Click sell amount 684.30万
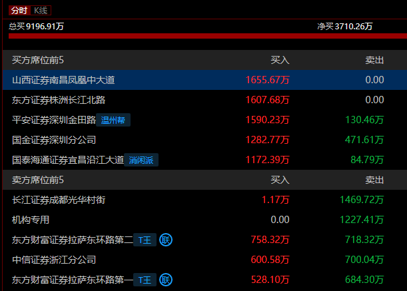The height and width of the screenshot is (291, 407). pyautogui.click(x=364, y=280)
